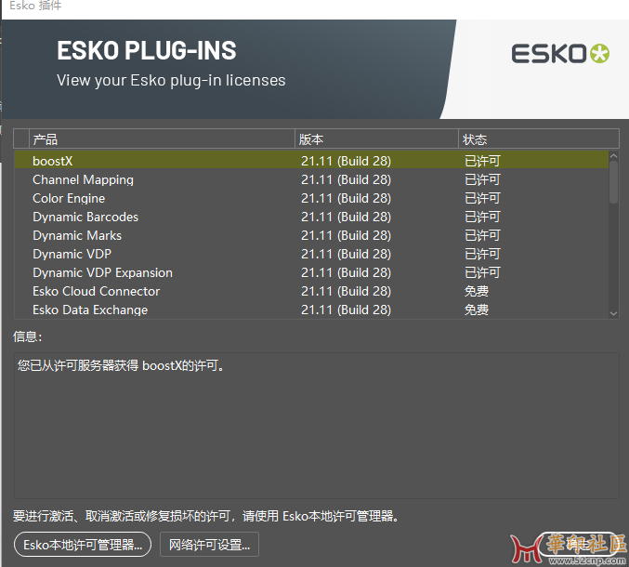
Task: Click the 免费 status of Esko Cloud Connector
Action: pos(476,291)
